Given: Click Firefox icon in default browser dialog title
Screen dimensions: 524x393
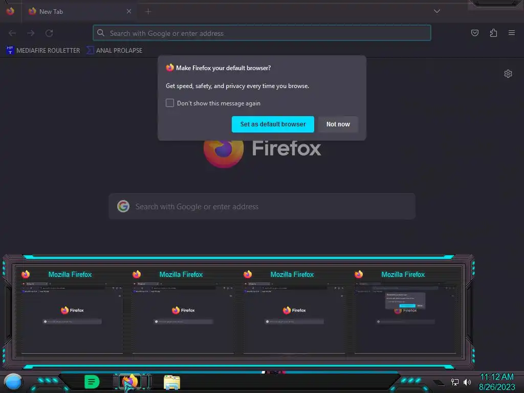Looking at the screenshot, I should pyautogui.click(x=170, y=68).
